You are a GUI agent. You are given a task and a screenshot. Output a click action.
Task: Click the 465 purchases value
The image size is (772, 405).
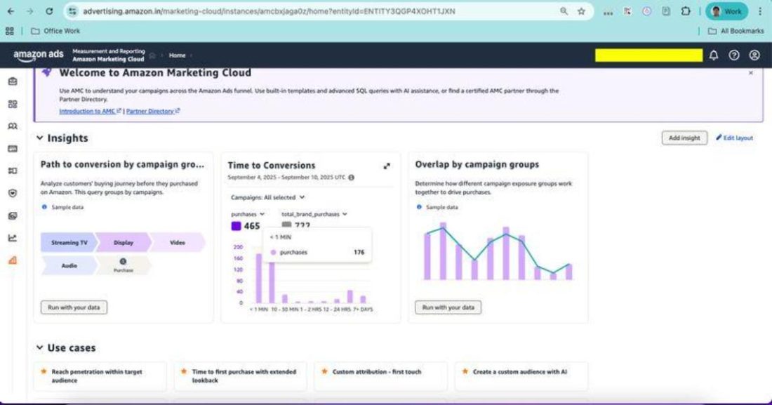(x=251, y=226)
